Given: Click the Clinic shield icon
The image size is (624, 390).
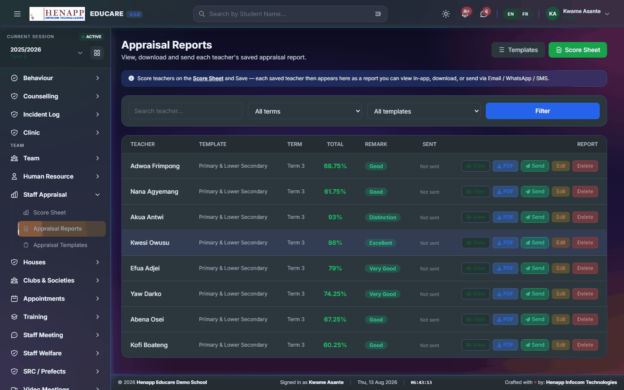Looking at the screenshot, I should point(14,133).
